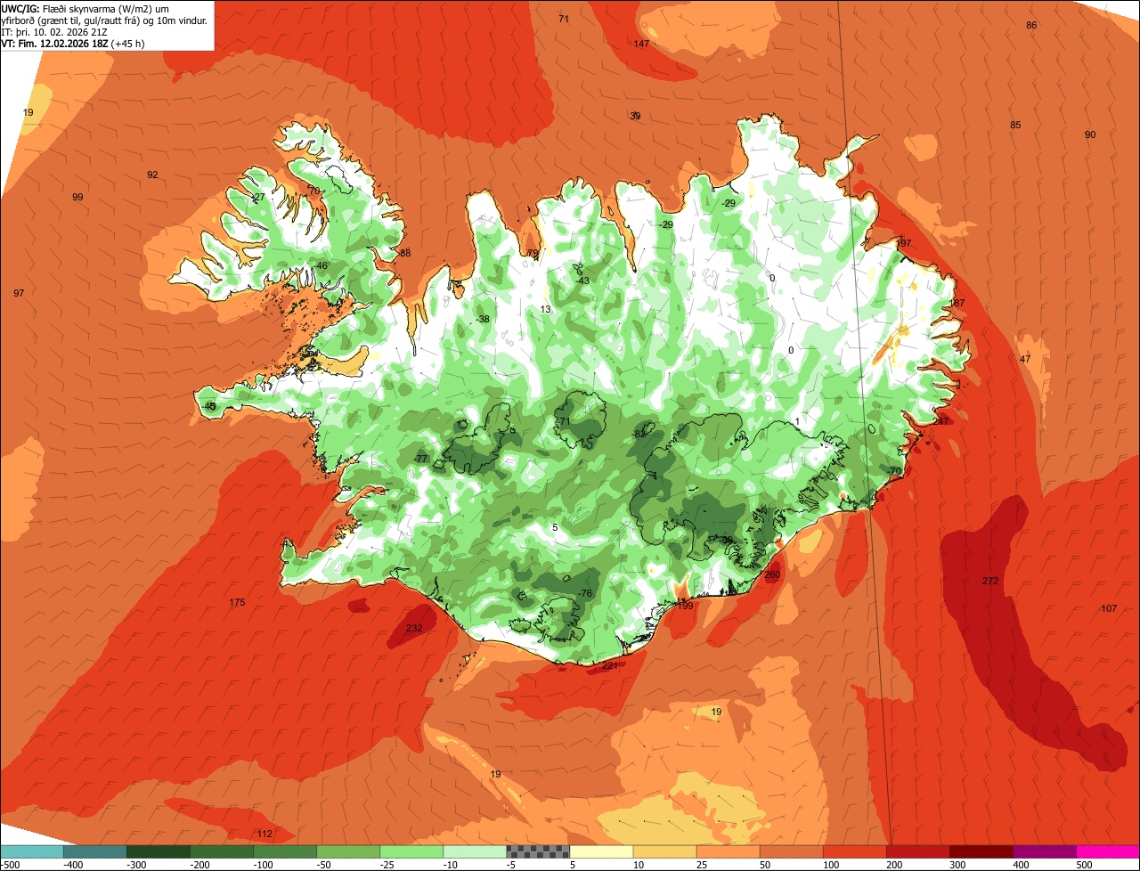The image size is (1140, 871).
Task: Click the 88 value on the northwest coast
Action: [405, 253]
